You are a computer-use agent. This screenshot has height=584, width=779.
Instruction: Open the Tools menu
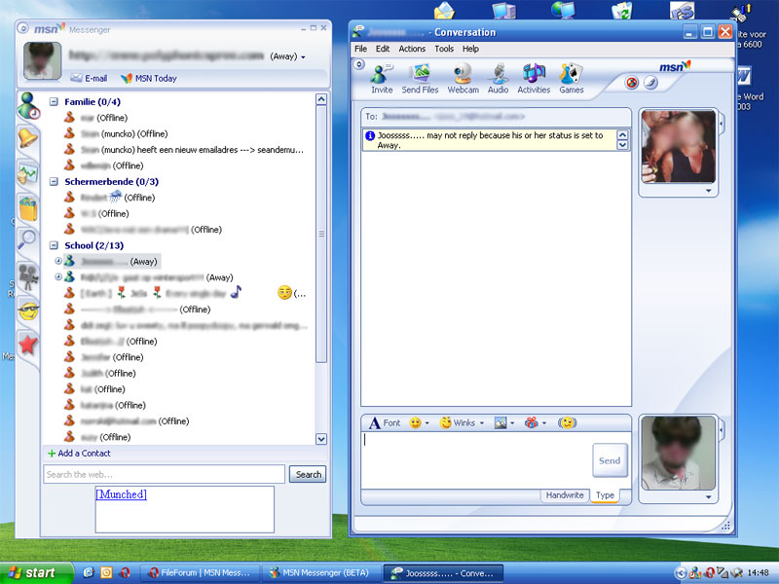click(445, 49)
